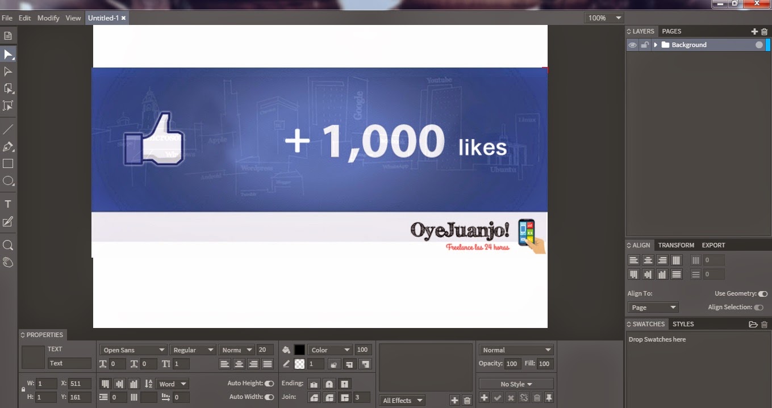Toggle width-height proportion lock
Viewport: 772px width, 408px height.
tap(23, 390)
